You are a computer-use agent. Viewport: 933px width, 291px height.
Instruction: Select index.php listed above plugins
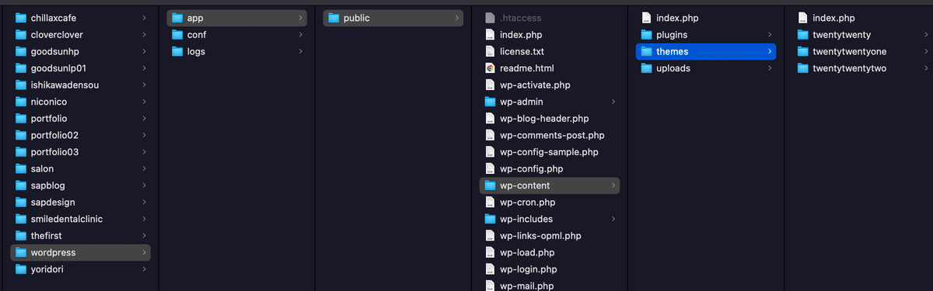pos(677,18)
